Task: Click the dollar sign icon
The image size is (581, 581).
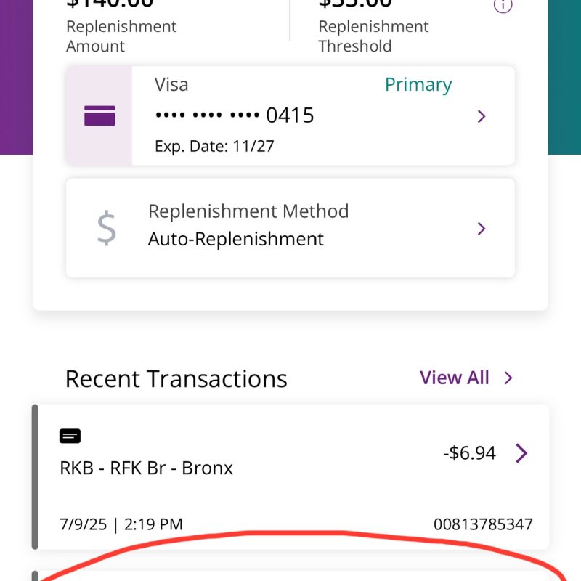Action: (107, 228)
